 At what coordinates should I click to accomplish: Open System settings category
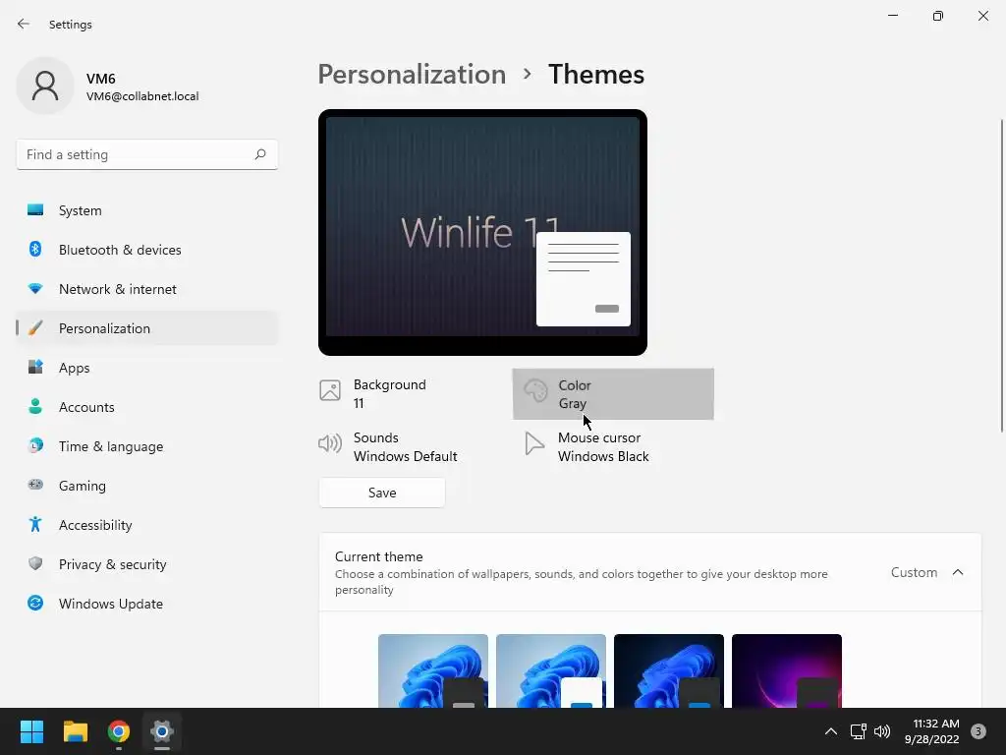tap(147, 210)
